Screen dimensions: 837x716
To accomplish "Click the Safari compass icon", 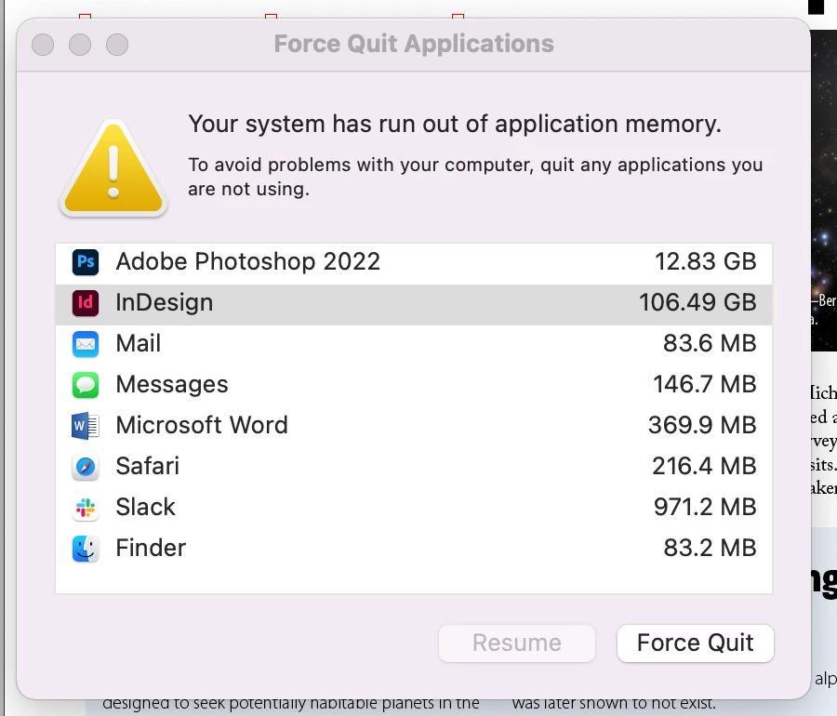I will (x=86, y=467).
